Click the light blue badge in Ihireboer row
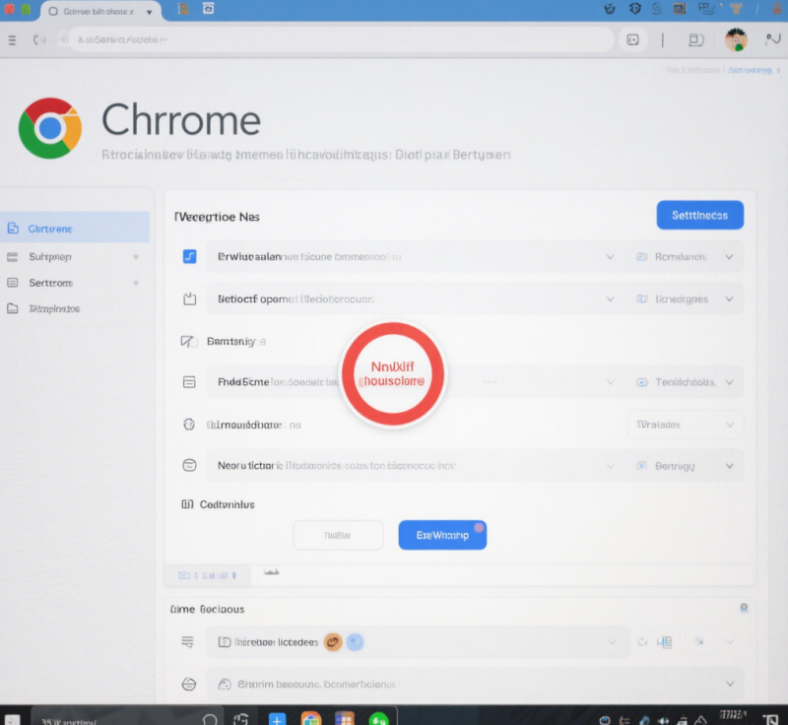Viewport: 788px width, 725px height. point(355,641)
